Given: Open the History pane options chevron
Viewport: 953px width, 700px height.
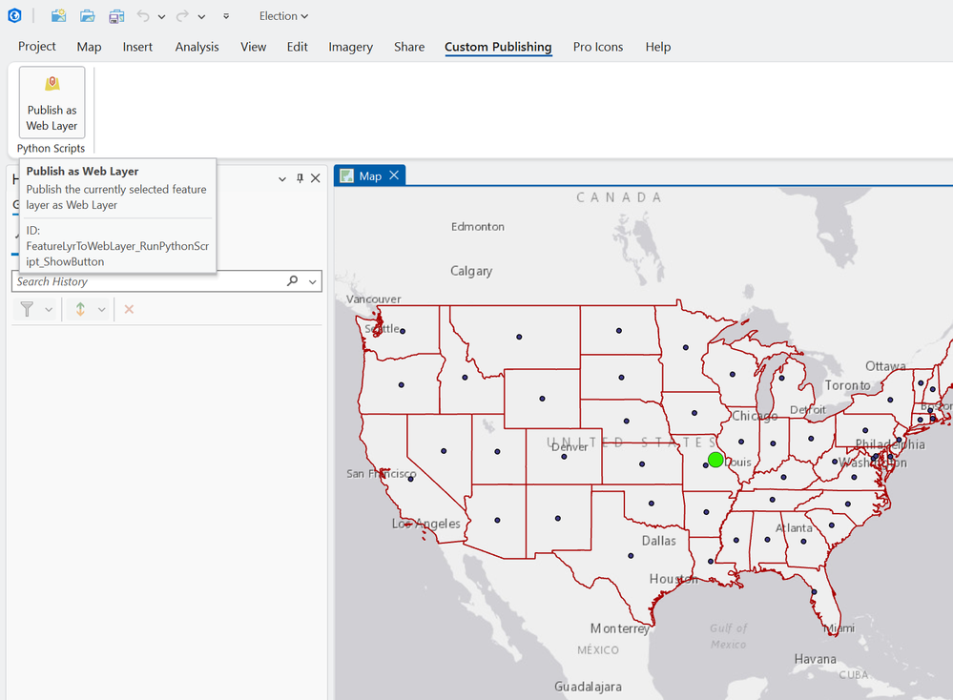Looking at the screenshot, I should coord(282,178).
